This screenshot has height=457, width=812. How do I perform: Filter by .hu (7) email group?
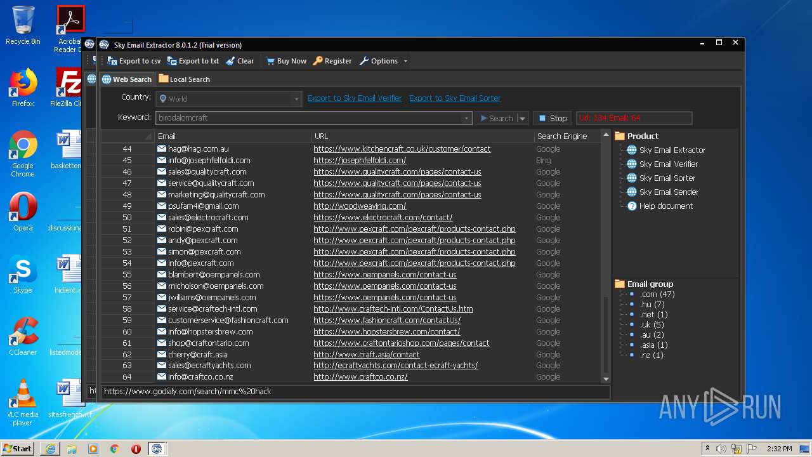652,305
